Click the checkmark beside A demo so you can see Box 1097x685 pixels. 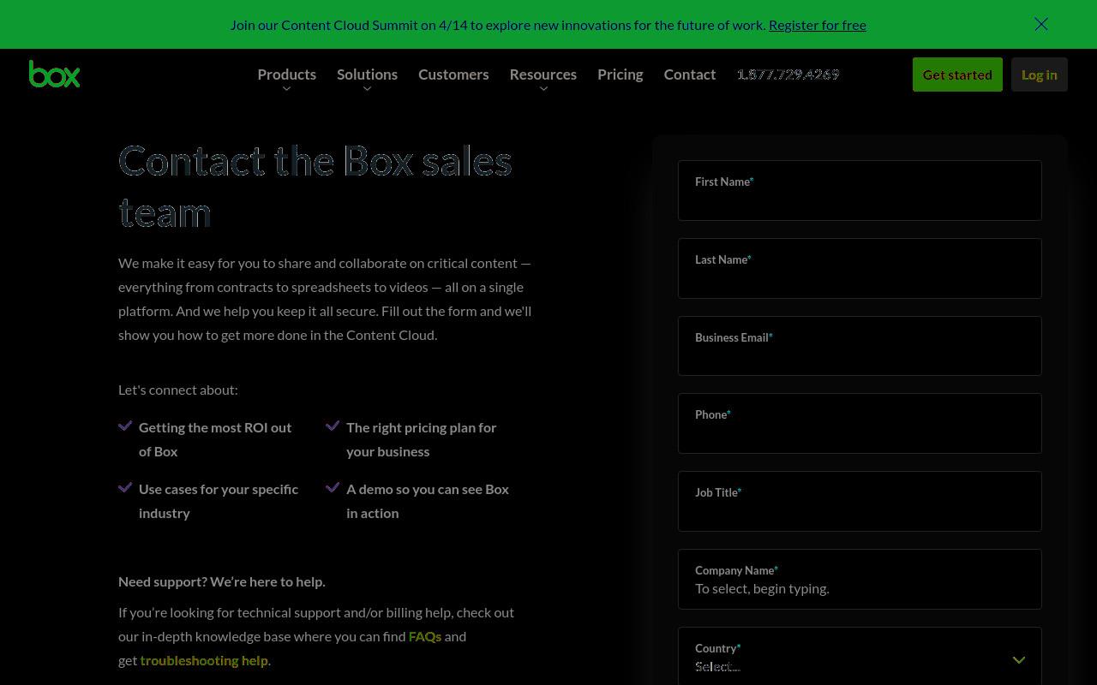pos(333,487)
